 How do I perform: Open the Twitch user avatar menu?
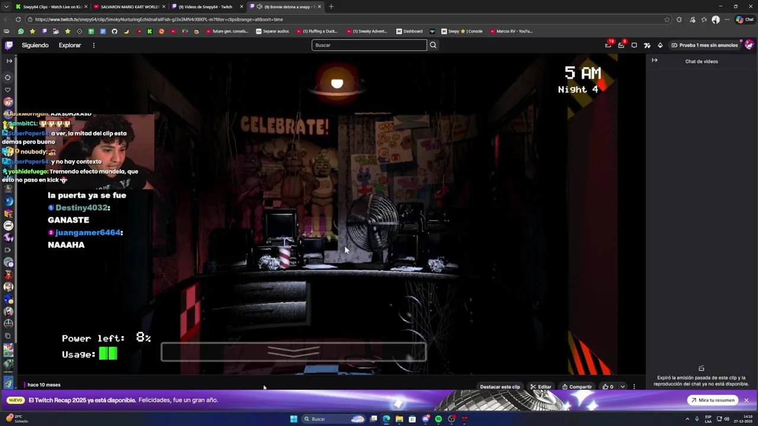[x=749, y=45]
